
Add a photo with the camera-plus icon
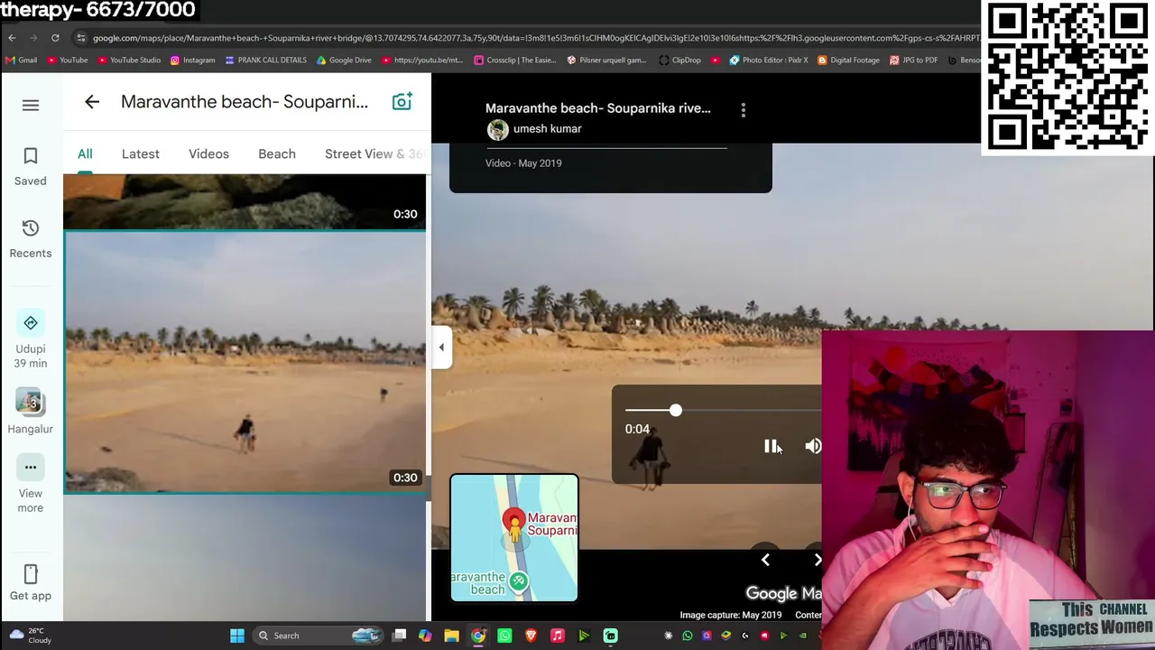(x=402, y=101)
